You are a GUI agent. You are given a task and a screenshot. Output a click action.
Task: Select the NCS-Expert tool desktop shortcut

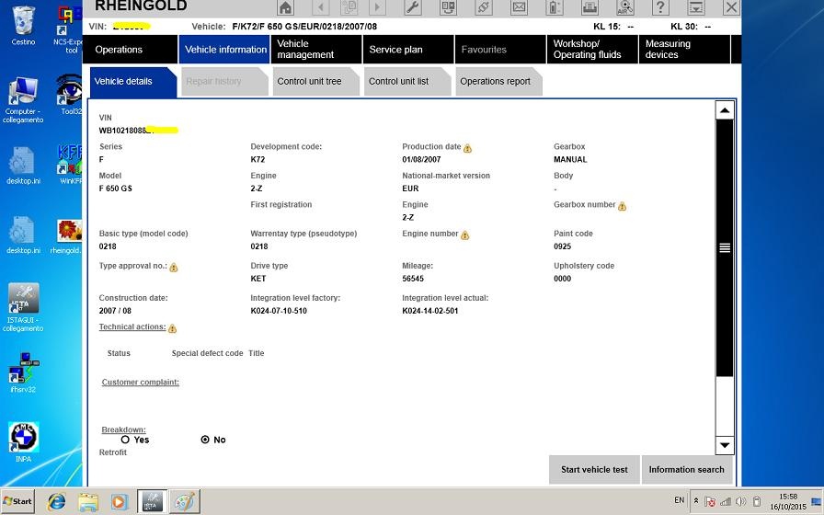click(x=68, y=29)
